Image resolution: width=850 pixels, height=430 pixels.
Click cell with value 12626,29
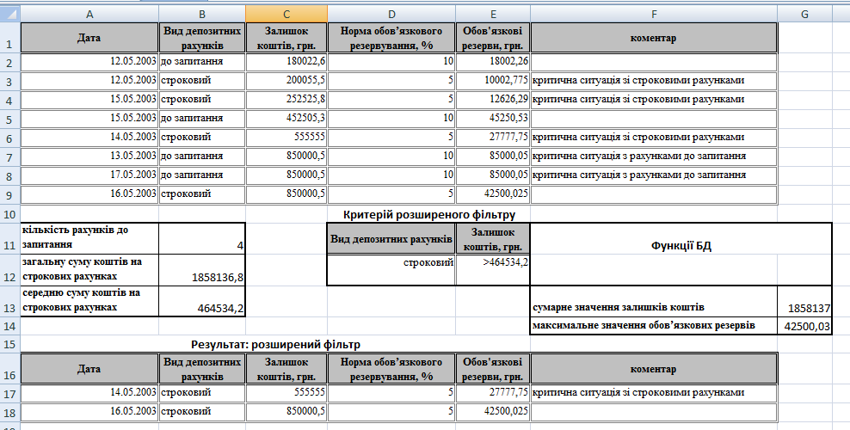(x=493, y=100)
